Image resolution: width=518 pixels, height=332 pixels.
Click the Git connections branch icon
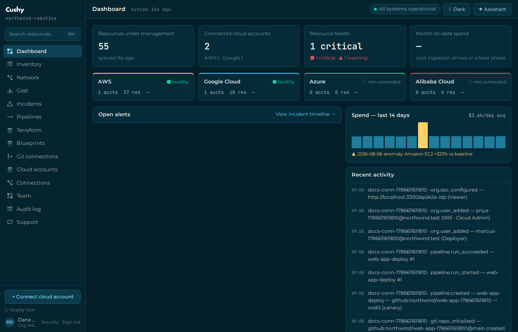pos(10,156)
